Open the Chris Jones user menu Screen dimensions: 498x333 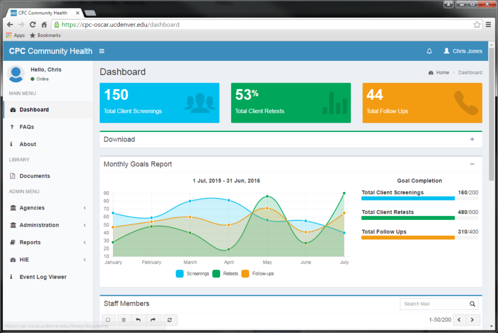(x=463, y=51)
